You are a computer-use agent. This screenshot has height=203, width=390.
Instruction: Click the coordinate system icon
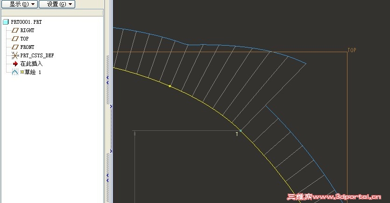[x=15, y=55]
